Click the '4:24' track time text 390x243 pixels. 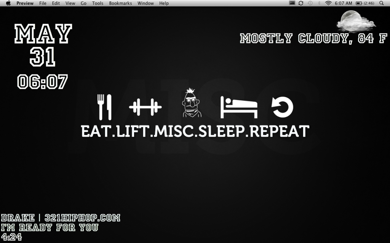[x=11, y=237]
